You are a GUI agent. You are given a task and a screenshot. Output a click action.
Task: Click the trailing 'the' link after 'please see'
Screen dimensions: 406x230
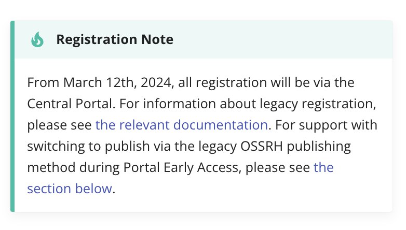coord(323,167)
